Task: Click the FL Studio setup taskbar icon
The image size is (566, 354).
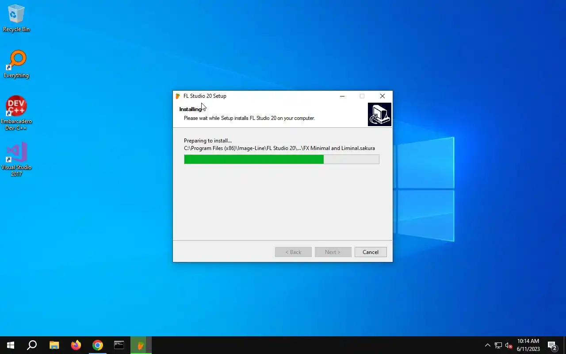Action: tap(141, 345)
